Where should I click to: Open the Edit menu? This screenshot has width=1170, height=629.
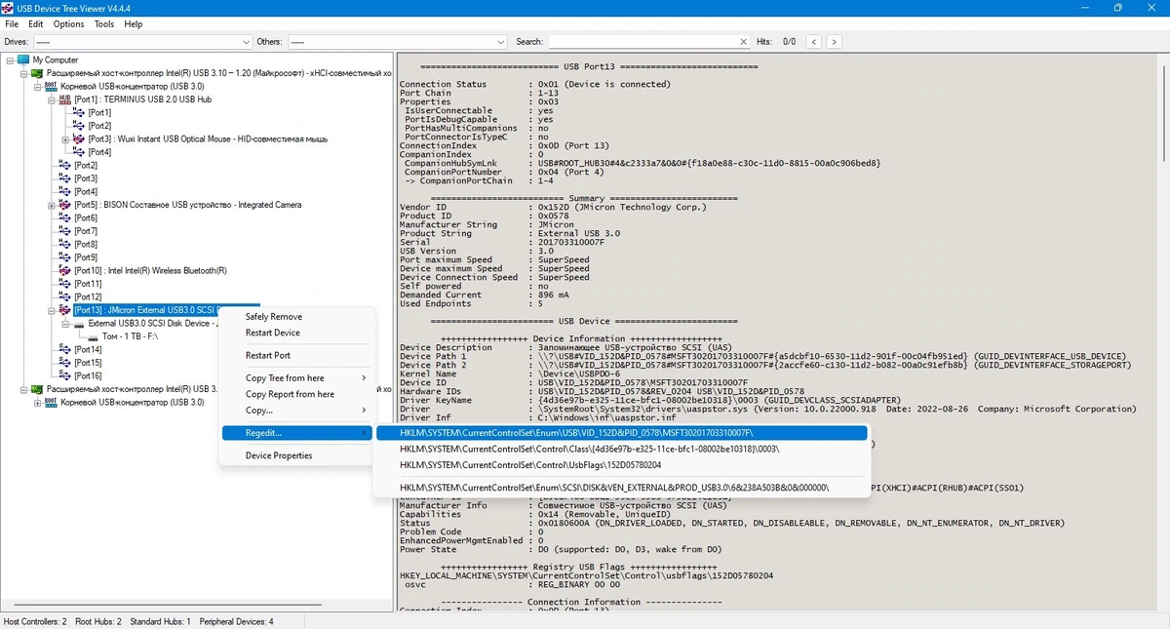click(36, 23)
